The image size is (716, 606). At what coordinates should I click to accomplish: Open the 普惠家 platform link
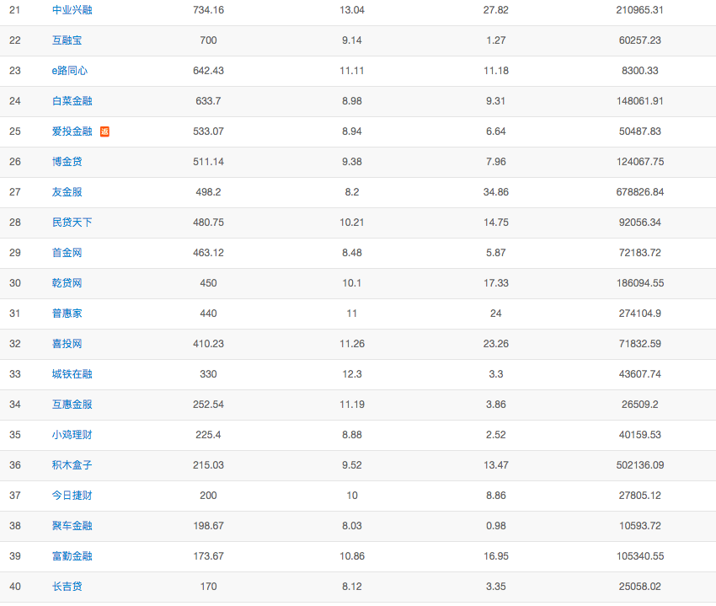tap(67, 314)
